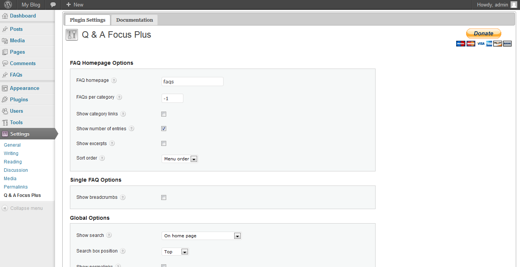The height and width of the screenshot is (267, 520).
Task: Click the FAQs per category field
Action: pyautogui.click(x=172, y=98)
